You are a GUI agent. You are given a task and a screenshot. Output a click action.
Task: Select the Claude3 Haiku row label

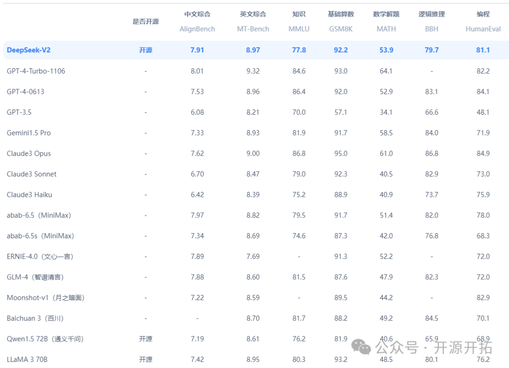[29, 195]
